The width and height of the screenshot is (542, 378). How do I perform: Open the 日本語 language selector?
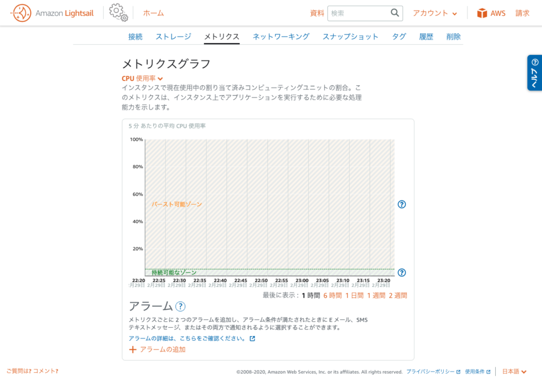click(514, 371)
